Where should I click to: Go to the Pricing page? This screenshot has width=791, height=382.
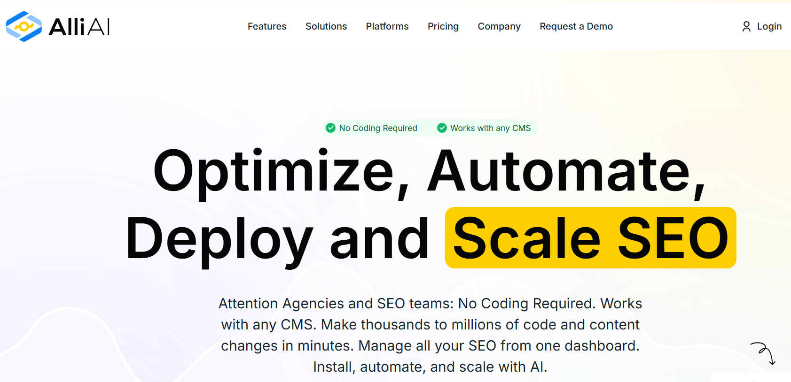[x=443, y=26]
